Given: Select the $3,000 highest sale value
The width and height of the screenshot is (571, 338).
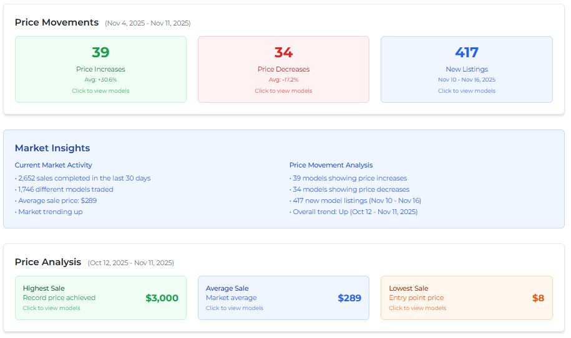Looking at the screenshot, I should pos(162,298).
